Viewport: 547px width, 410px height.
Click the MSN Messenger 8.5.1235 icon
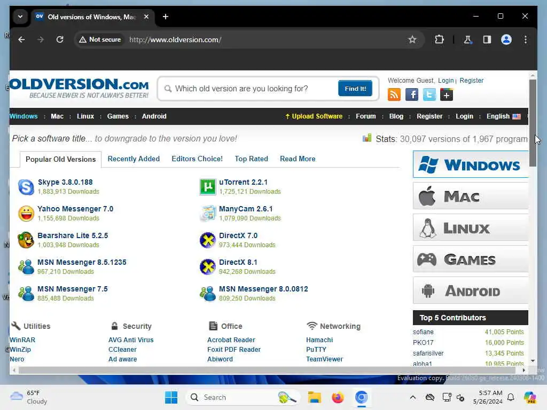pyautogui.click(x=26, y=267)
